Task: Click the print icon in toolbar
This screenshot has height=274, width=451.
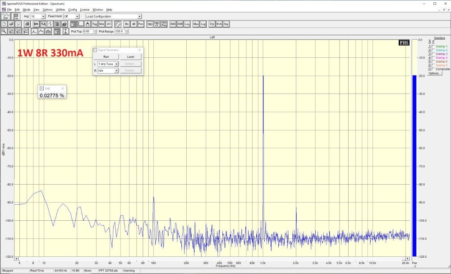Action: (x=28, y=23)
